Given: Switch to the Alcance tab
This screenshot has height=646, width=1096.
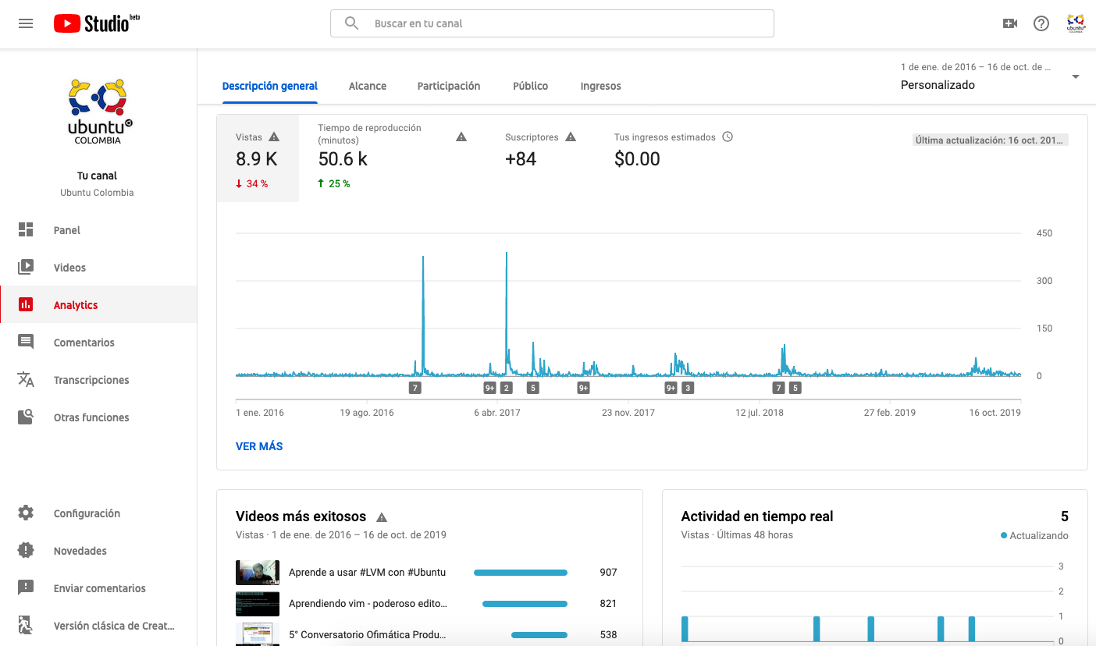Looking at the screenshot, I should (x=368, y=86).
